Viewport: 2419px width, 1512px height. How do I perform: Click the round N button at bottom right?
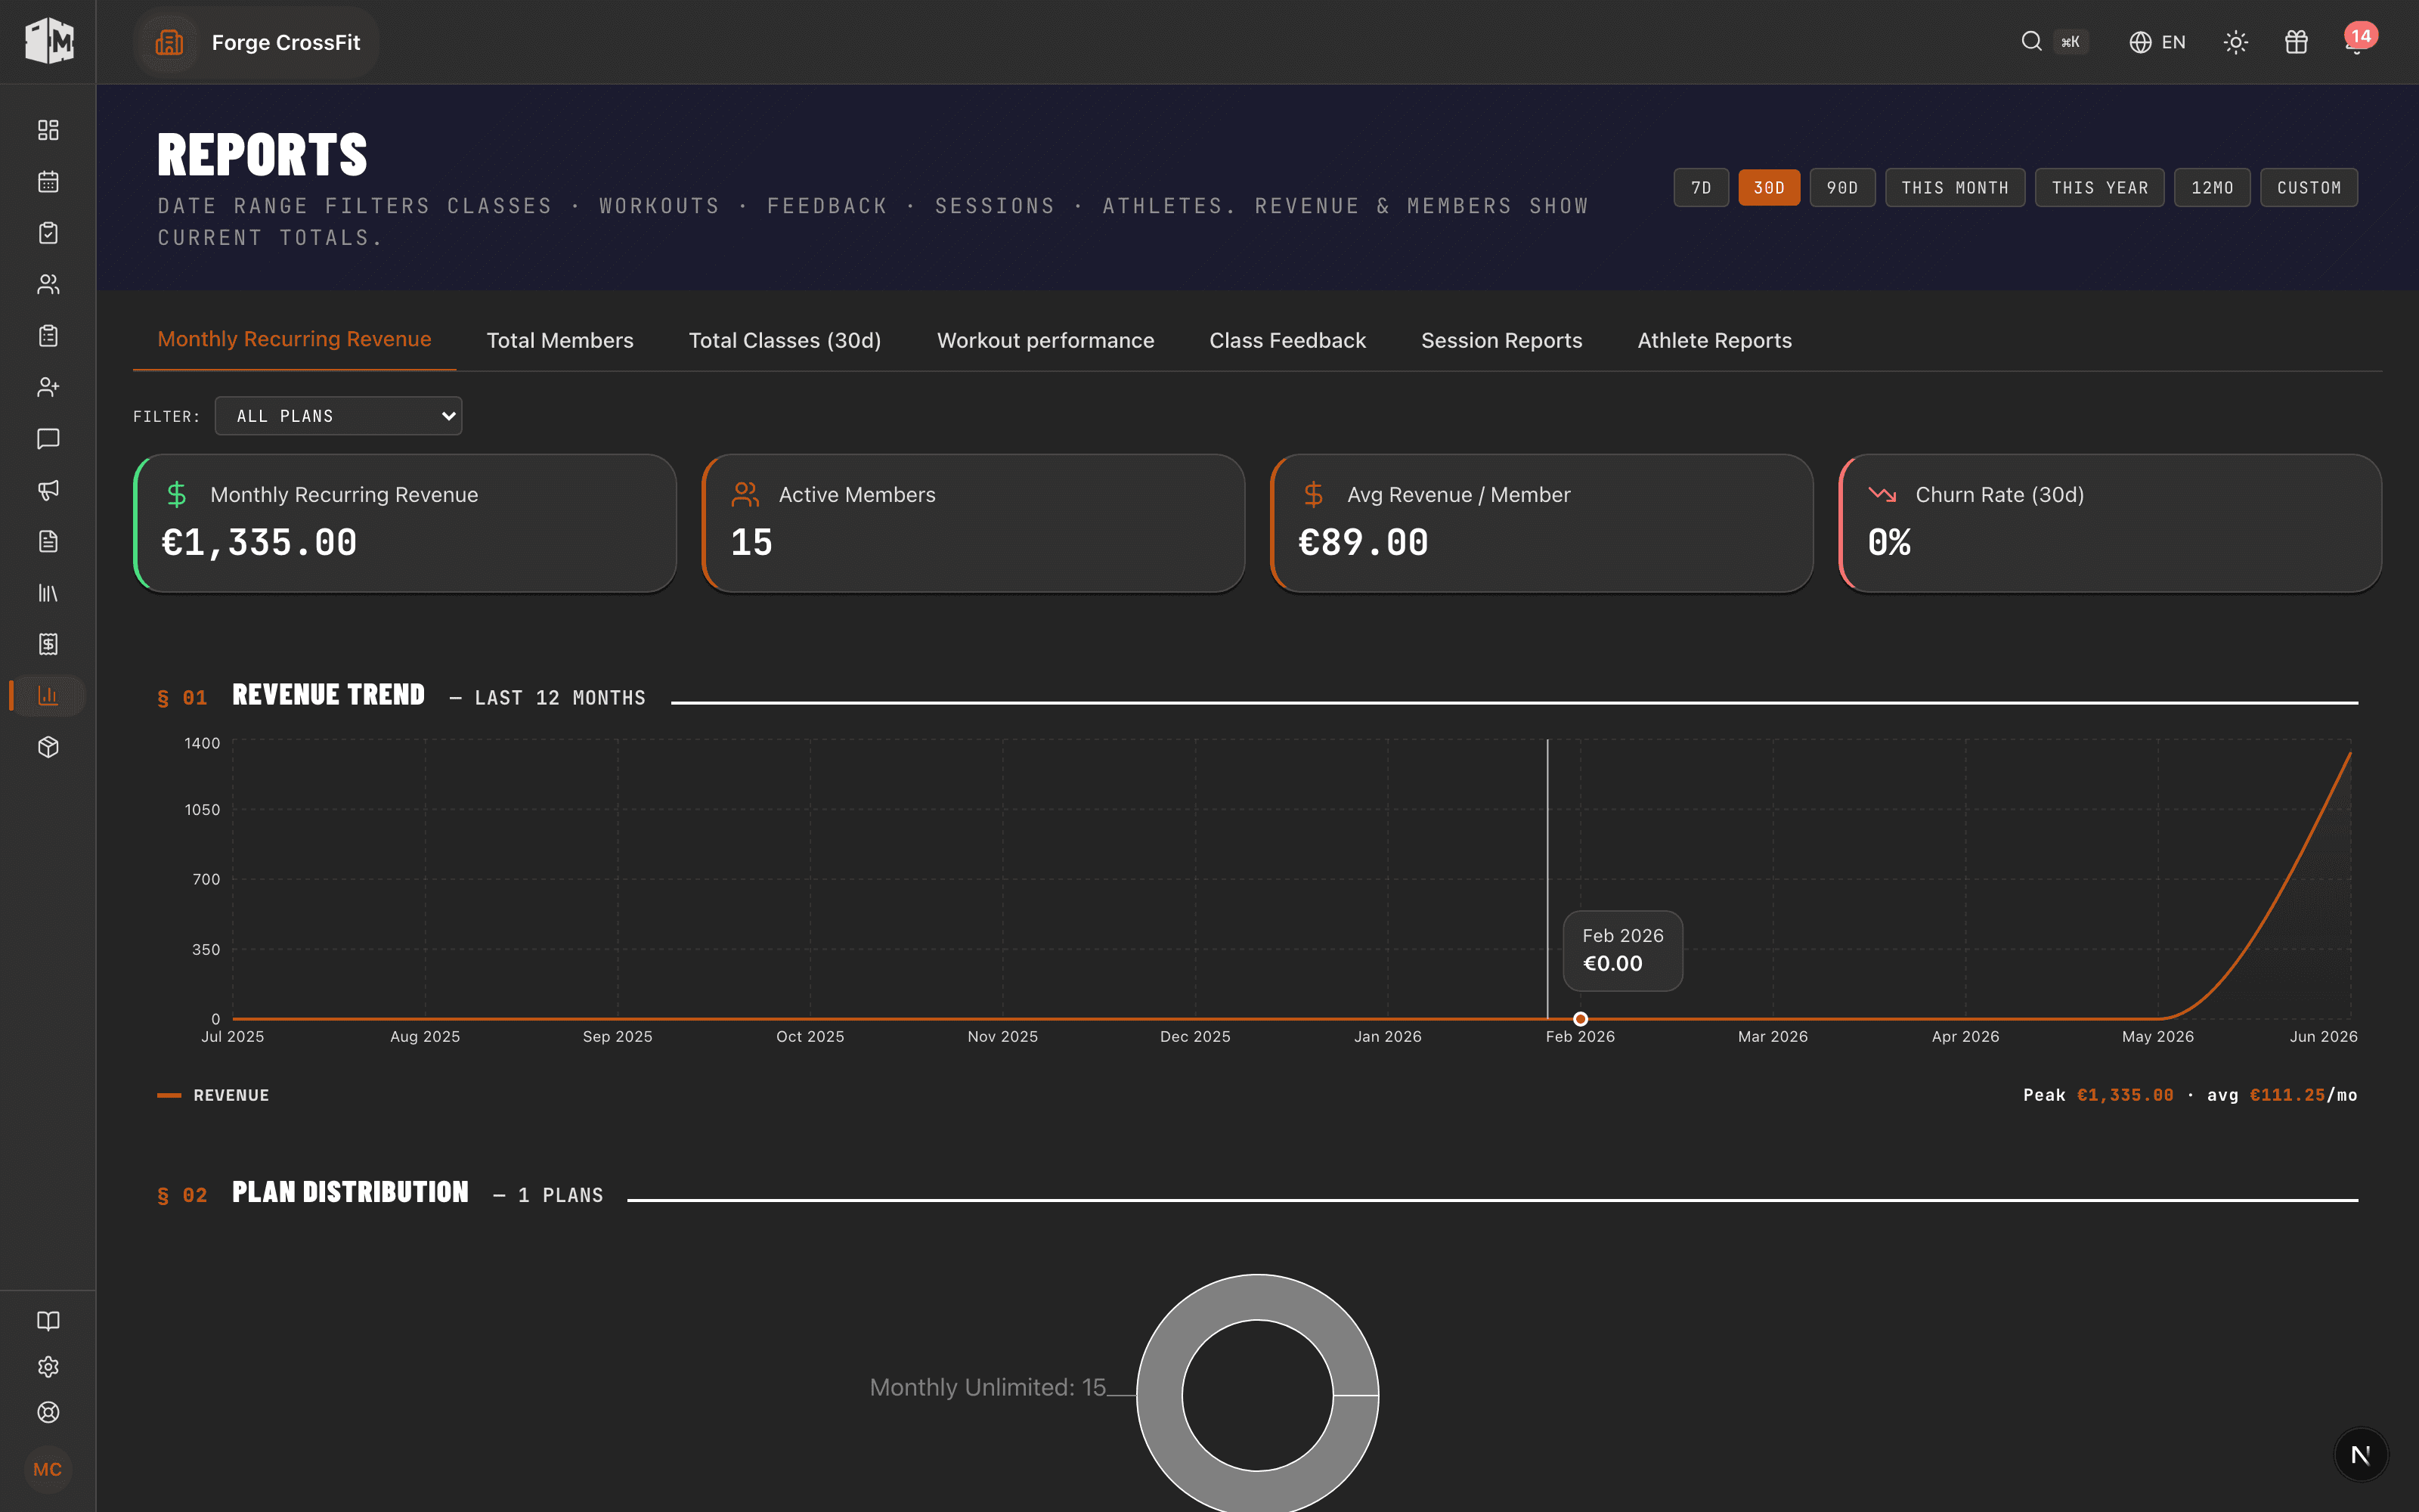[x=2360, y=1455]
